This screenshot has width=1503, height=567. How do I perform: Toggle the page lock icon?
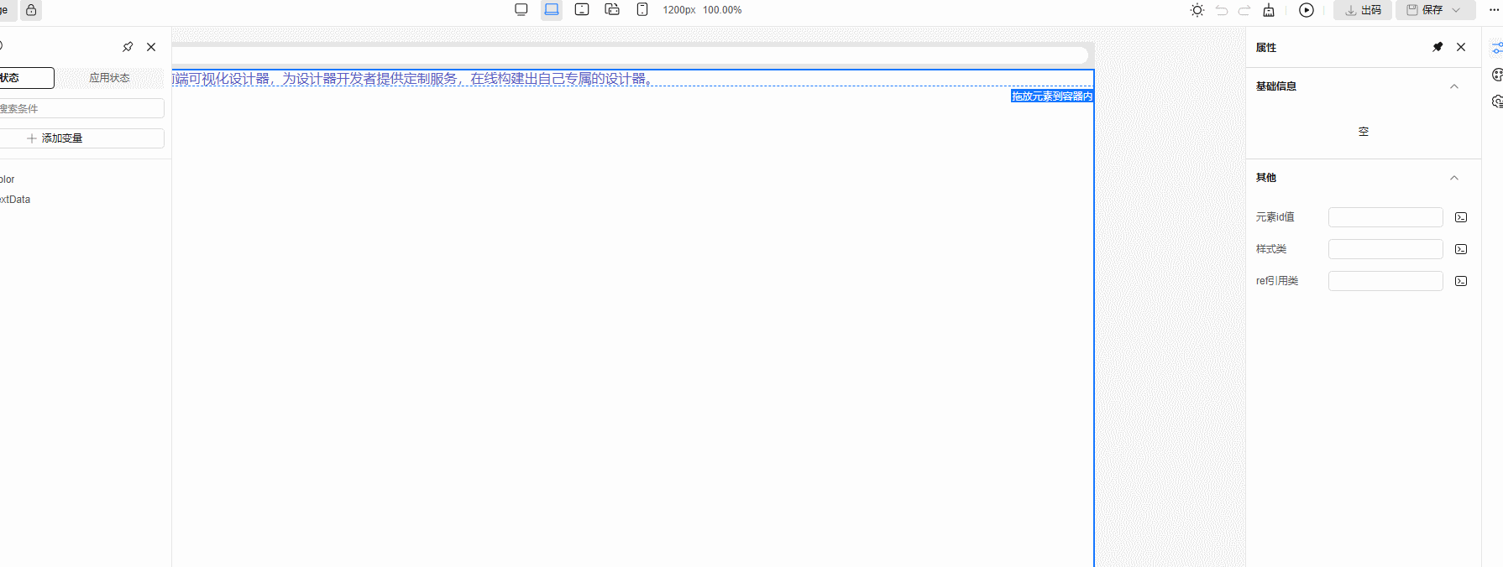point(31,10)
